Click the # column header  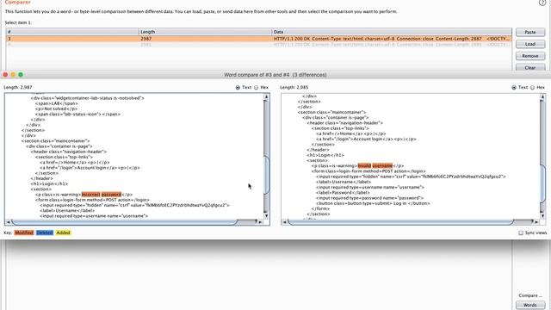click(x=72, y=32)
